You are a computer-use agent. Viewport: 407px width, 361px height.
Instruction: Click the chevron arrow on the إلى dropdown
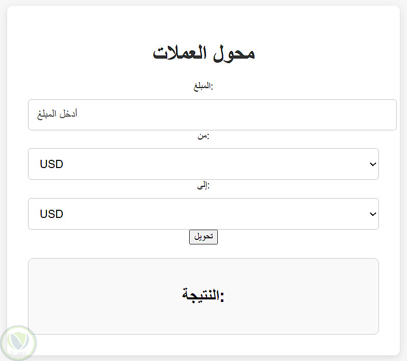tap(372, 214)
